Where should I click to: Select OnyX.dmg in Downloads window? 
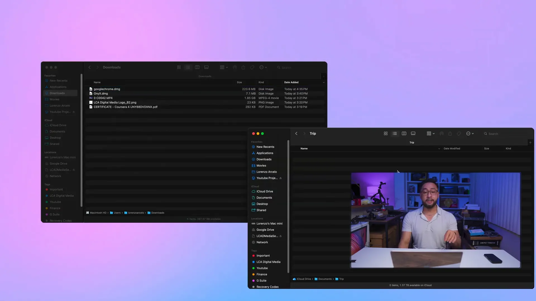205,94
